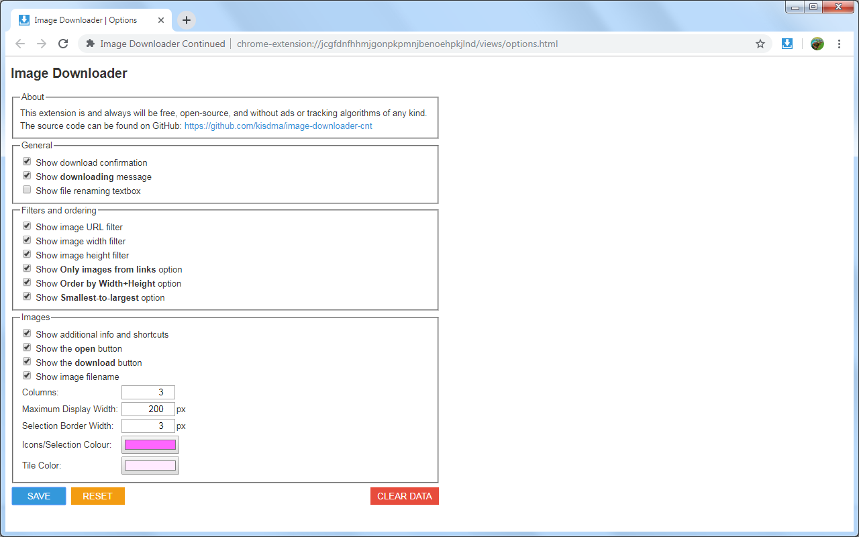
Task: Click the extension puzzle icon in address bar
Action: [91, 44]
